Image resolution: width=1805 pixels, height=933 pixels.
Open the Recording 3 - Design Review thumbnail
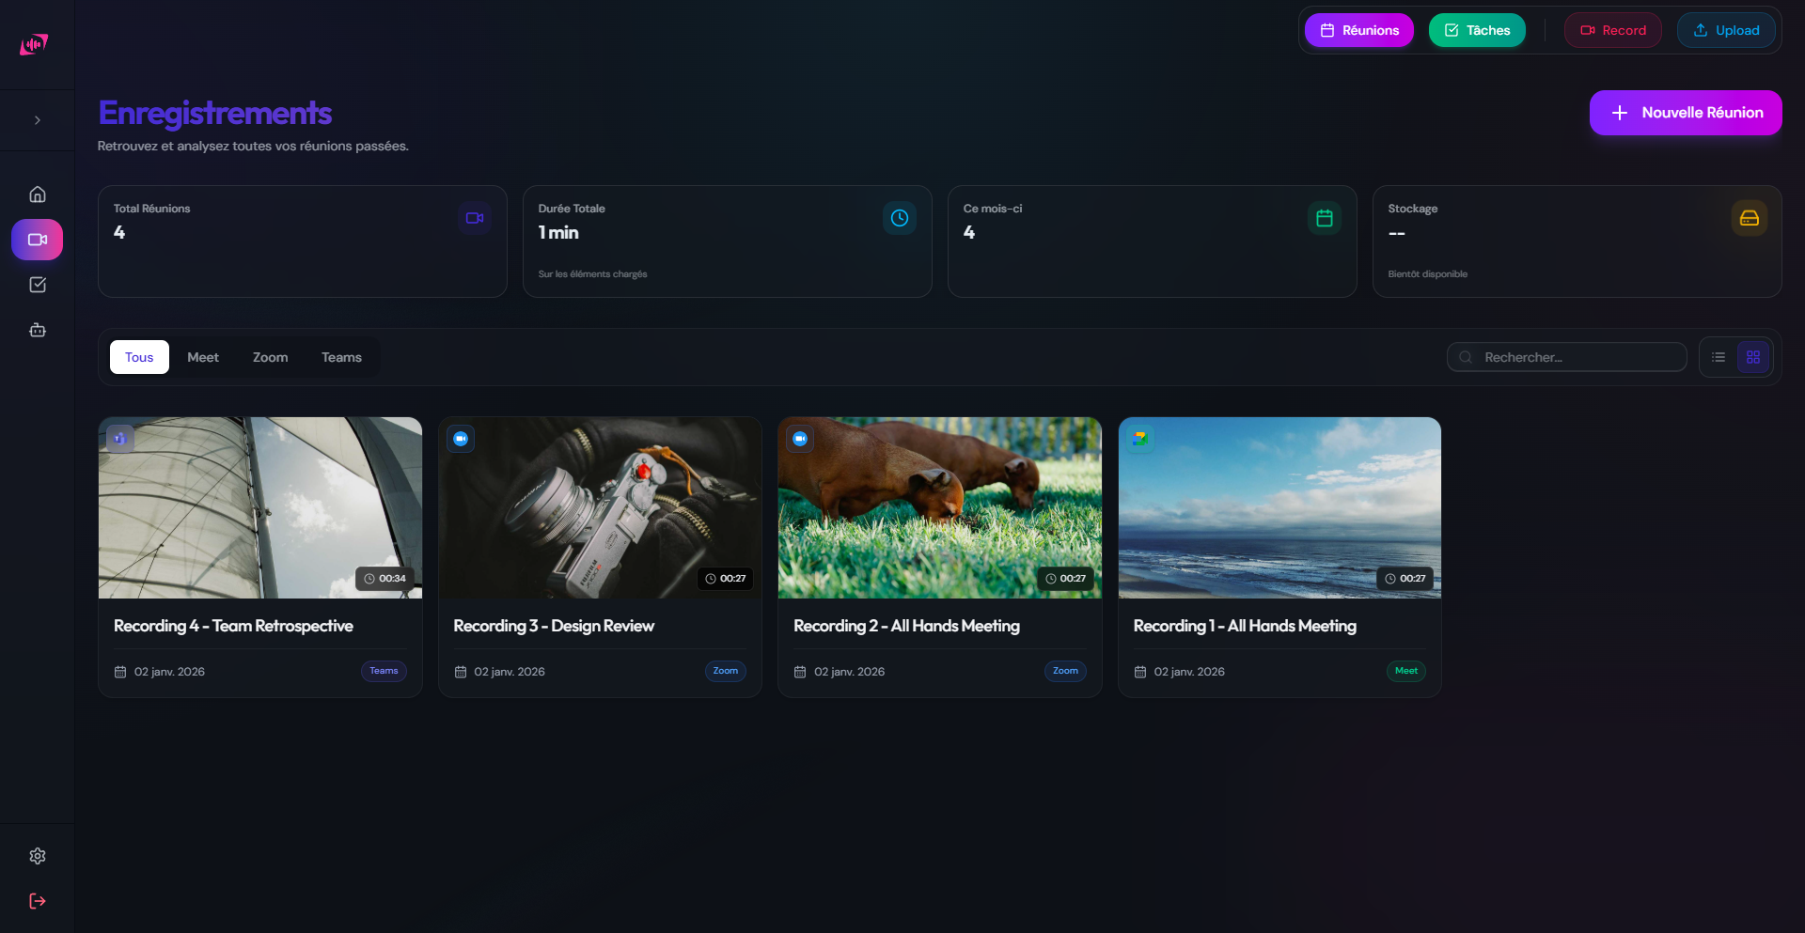[599, 507]
